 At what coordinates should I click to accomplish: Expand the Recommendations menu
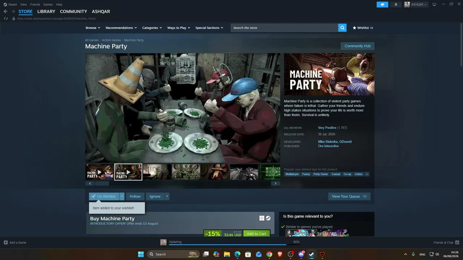coord(121,28)
